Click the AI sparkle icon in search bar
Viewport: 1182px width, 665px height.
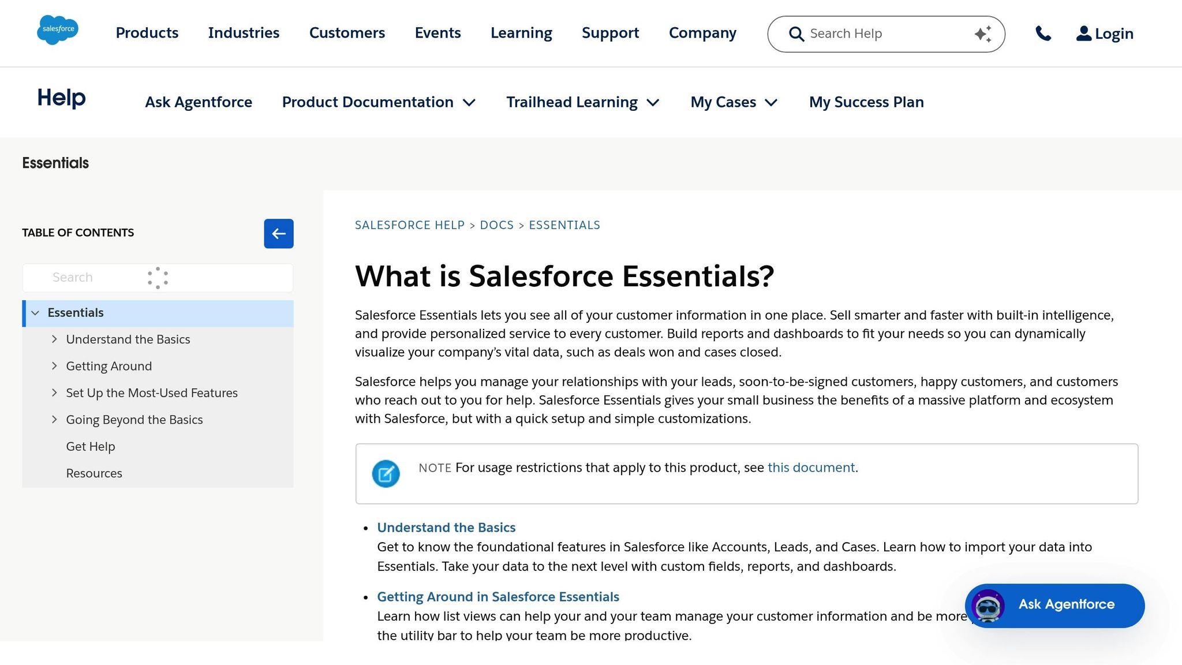pyautogui.click(x=983, y=34)
